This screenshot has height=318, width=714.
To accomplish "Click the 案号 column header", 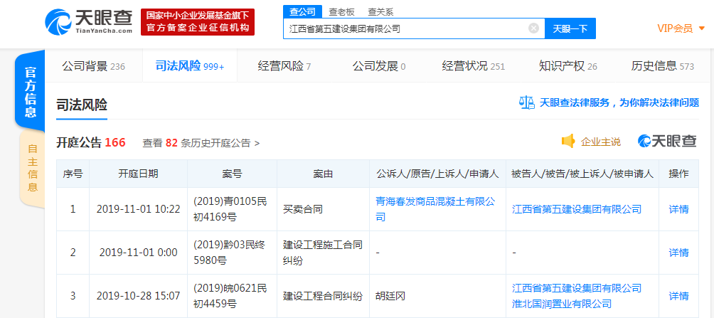I will 233,174.
